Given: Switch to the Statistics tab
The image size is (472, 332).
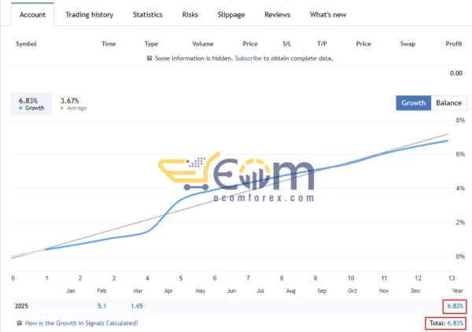Looking at the screenshot, I should pos(147,14).
